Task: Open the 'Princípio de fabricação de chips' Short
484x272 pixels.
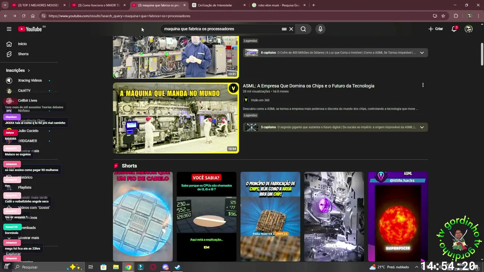Action: 270,217
